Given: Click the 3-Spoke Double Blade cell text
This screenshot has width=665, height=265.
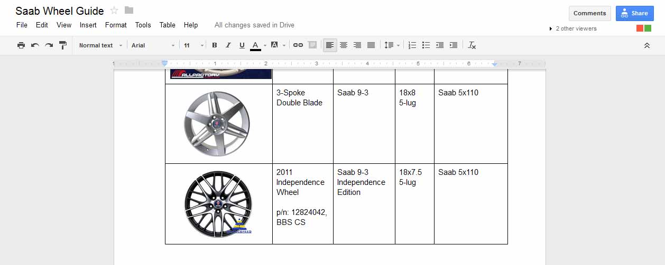Looking at the screenshot, I should (299, 97).
